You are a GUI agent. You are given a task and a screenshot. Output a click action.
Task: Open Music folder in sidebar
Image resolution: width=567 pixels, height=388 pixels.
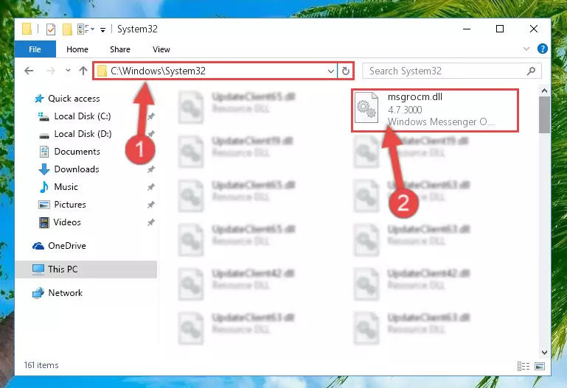pyautogui.click(x=66, y=187)
